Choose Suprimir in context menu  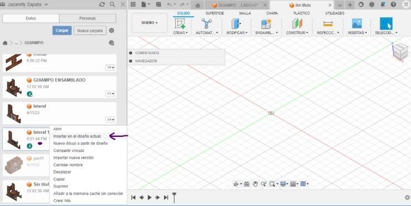click(x=61, y=187)
